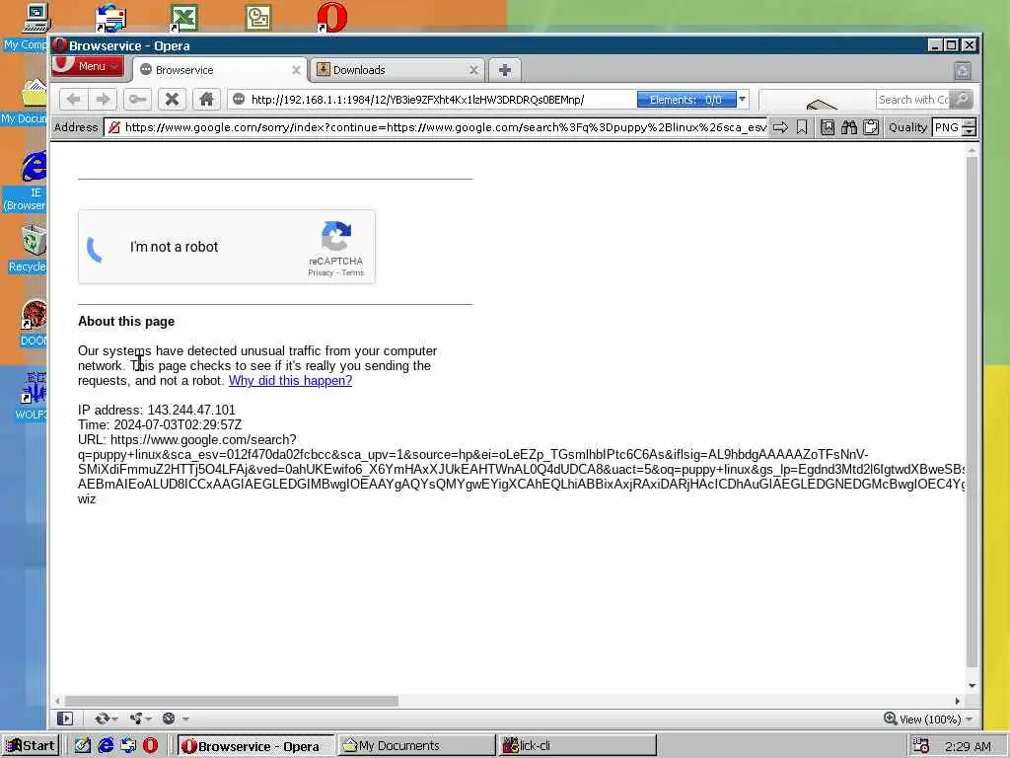Expand the Opera Turbo dropdown arrow
This screenshot has height=758, width=1010.
[185, 719]
